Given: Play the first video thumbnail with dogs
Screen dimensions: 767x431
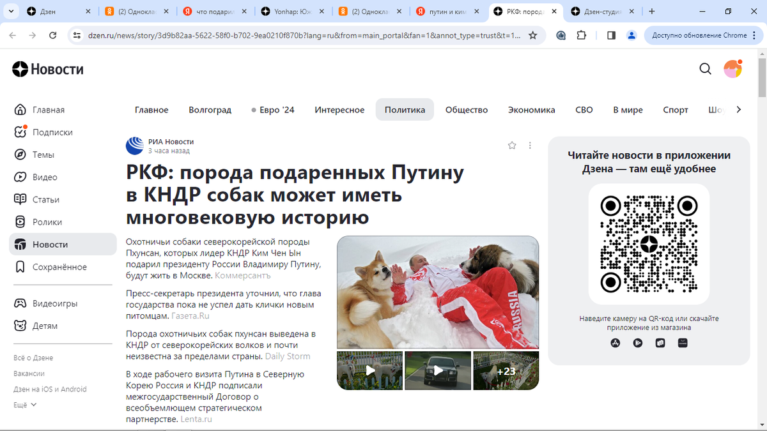Looking at the screenshot, I should point(370,370).
